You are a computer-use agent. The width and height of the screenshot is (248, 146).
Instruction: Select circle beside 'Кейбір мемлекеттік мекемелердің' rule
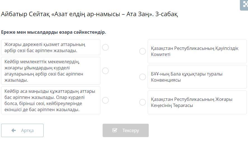click(105, 71)
